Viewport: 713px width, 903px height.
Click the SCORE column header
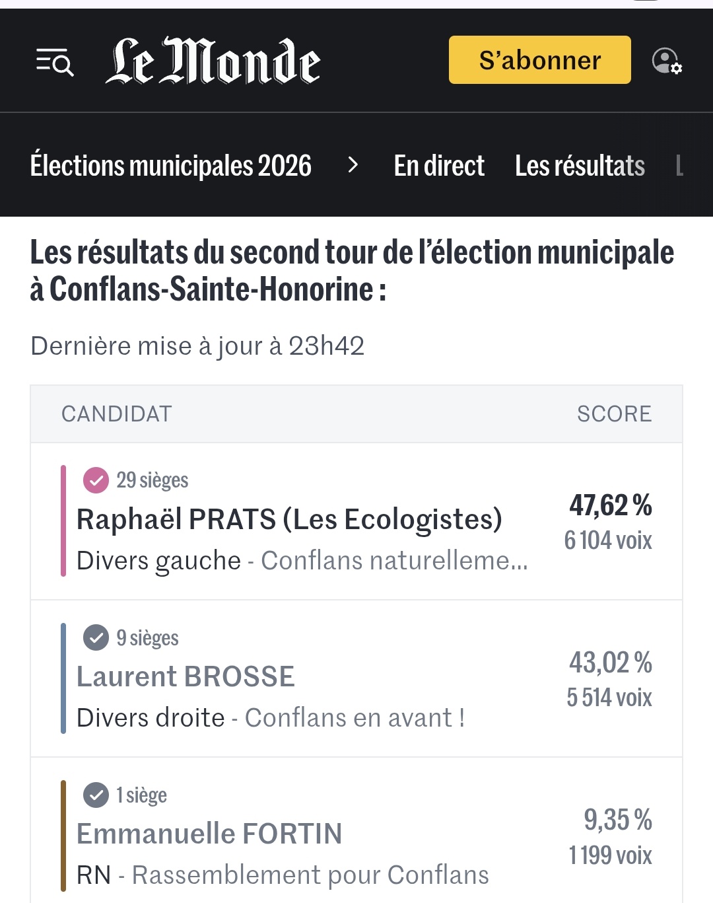pos(614,414)
